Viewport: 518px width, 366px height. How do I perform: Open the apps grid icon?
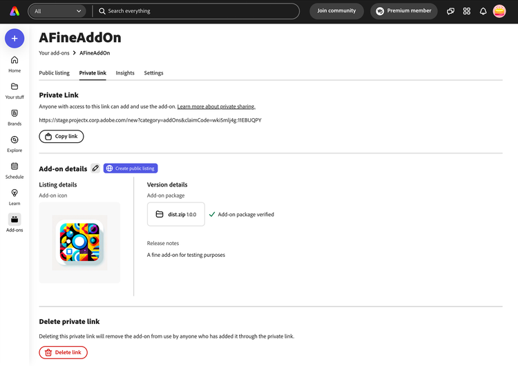tap(467, 11)
